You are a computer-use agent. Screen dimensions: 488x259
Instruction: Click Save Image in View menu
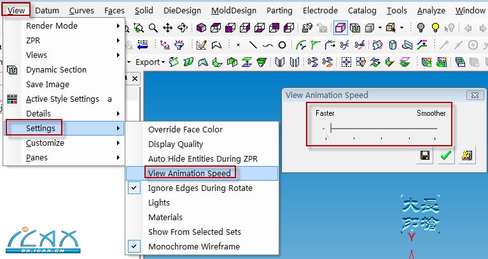[48, 84]
